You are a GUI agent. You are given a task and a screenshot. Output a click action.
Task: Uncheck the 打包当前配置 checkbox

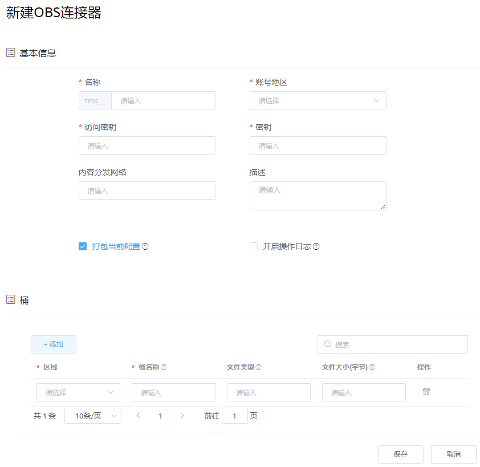coord(83,246)
